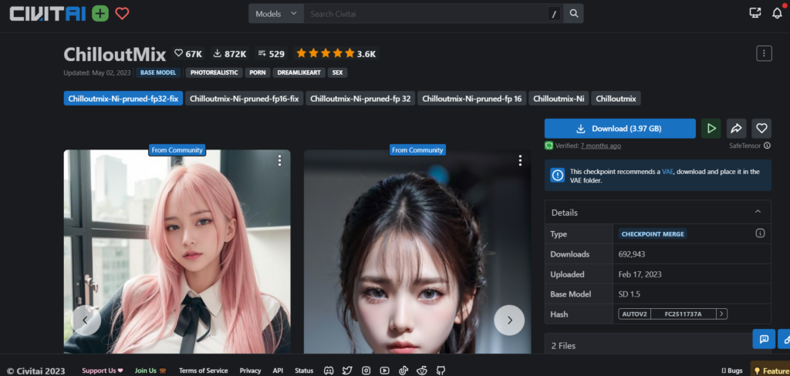Open Discord link in footer
This screenshot has width=790, height=376.
pos(329,371)
